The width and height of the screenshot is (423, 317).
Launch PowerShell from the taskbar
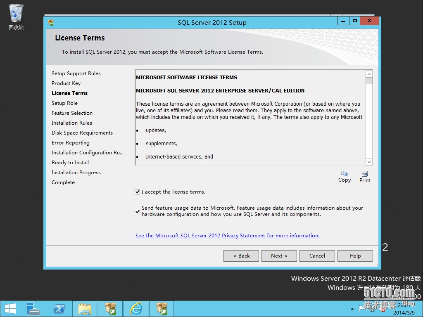pos(59,309)
